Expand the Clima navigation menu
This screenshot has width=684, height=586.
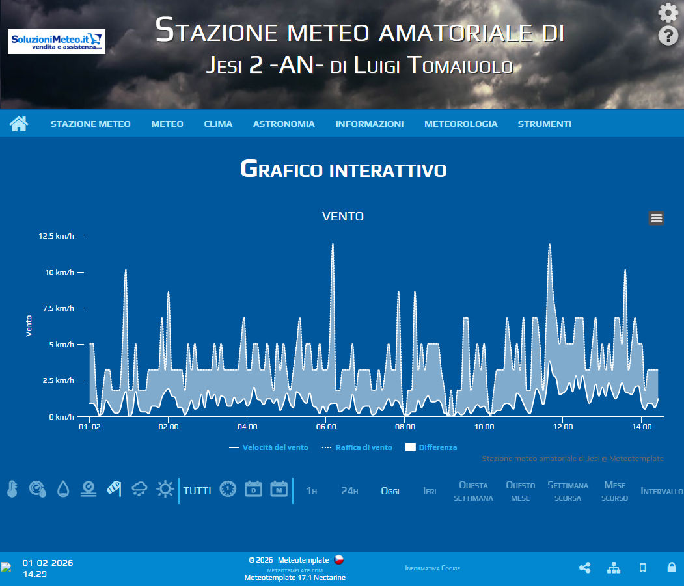pyautogui.click(x=218, y=124)
